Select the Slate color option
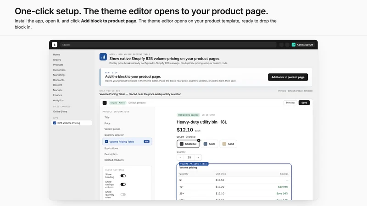Screen dimensions: 367x206 click(x=210, y=144)
